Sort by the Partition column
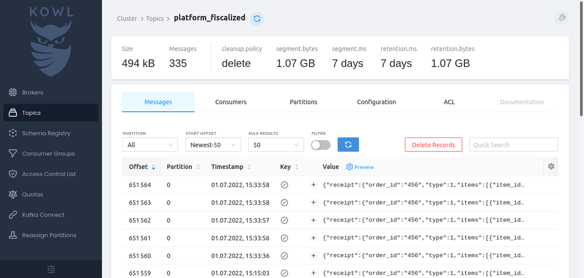The image size is (584, 278). click(183, 167)
